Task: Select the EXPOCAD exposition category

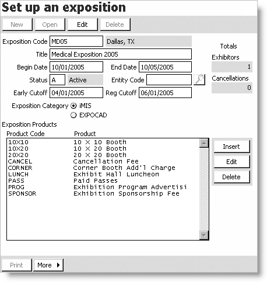Action: [73, 115]
